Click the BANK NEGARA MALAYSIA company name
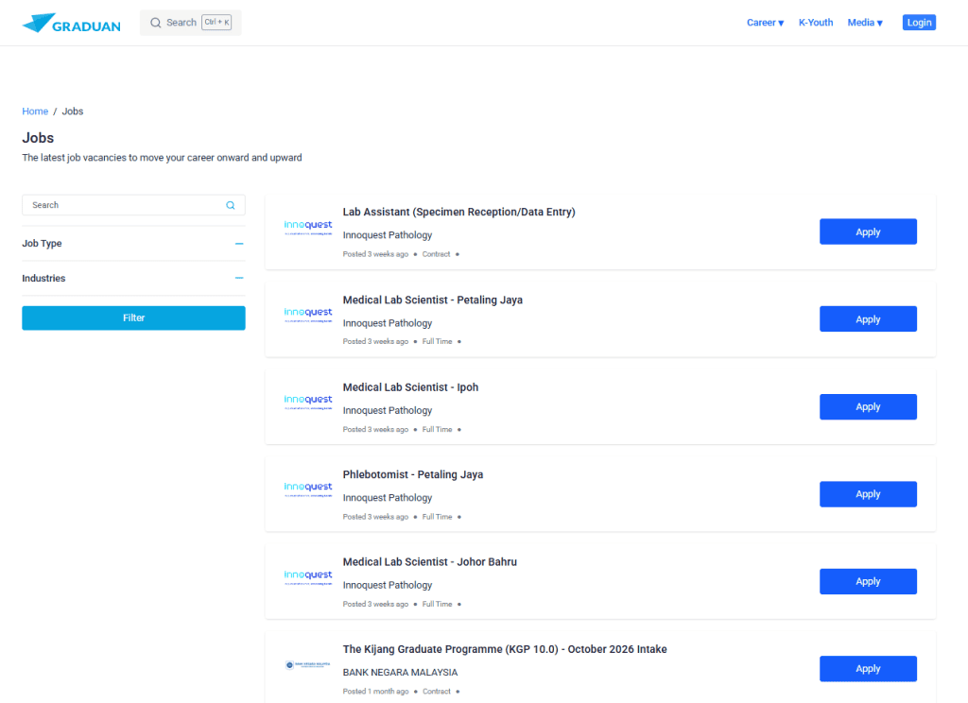 click(x=400, y=672)
